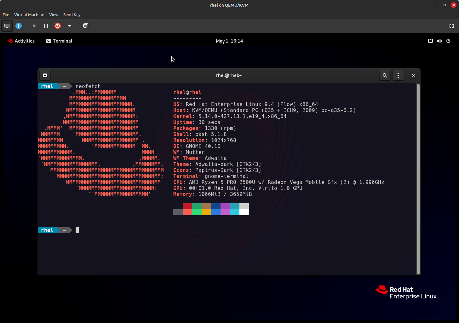The height and width of the screenshot is (323, 459).
Task: Open the terminal hamburger menu
Action: pos(398,75)
